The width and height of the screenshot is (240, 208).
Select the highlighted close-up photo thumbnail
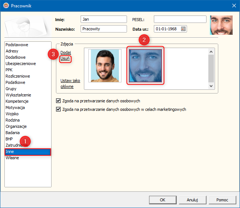[x=145, y=66]
